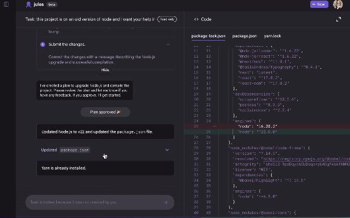The image size is (350, 218).
Task: Click the plus icon in New button
Action: coord(314,4)
